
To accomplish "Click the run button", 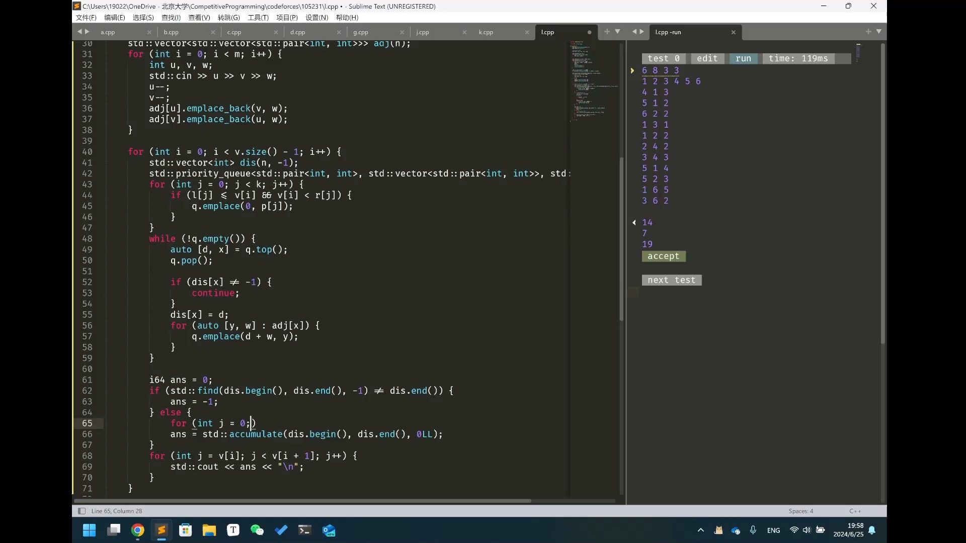I will pos(744,58).
